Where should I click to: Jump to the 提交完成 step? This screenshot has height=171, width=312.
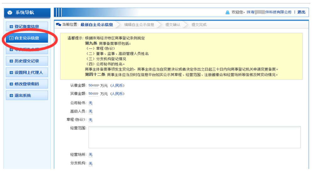[x=199, y=25]
